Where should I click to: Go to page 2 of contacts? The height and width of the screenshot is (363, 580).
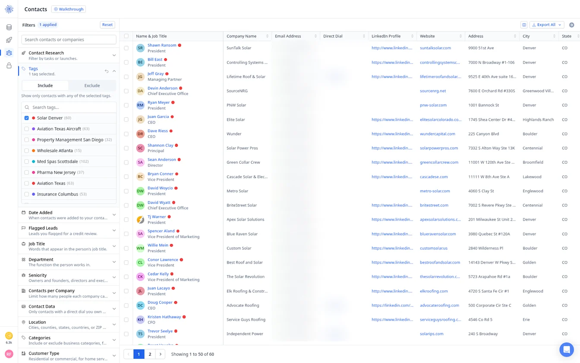click(x=150, y=354)
